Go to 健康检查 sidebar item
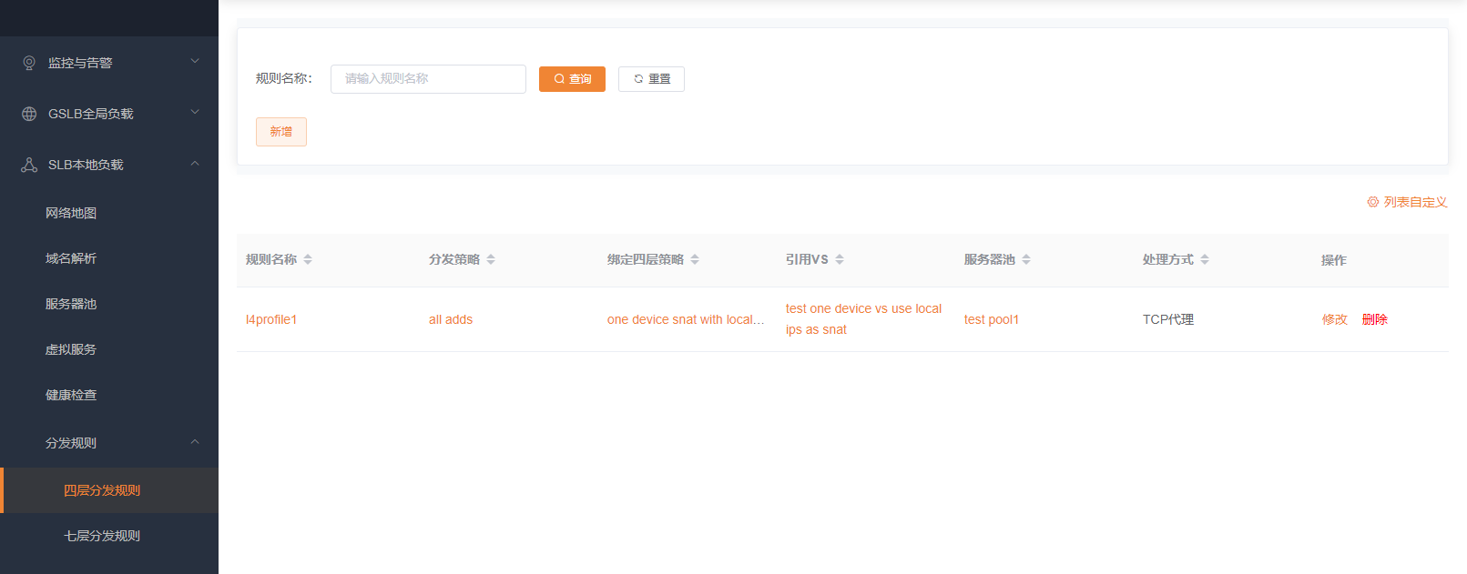This screenshot has height=574, width=1467. (x=71, y=395)
